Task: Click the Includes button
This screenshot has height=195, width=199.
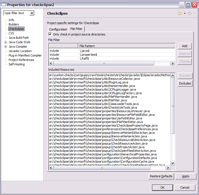Action: (x=185, y=76)
